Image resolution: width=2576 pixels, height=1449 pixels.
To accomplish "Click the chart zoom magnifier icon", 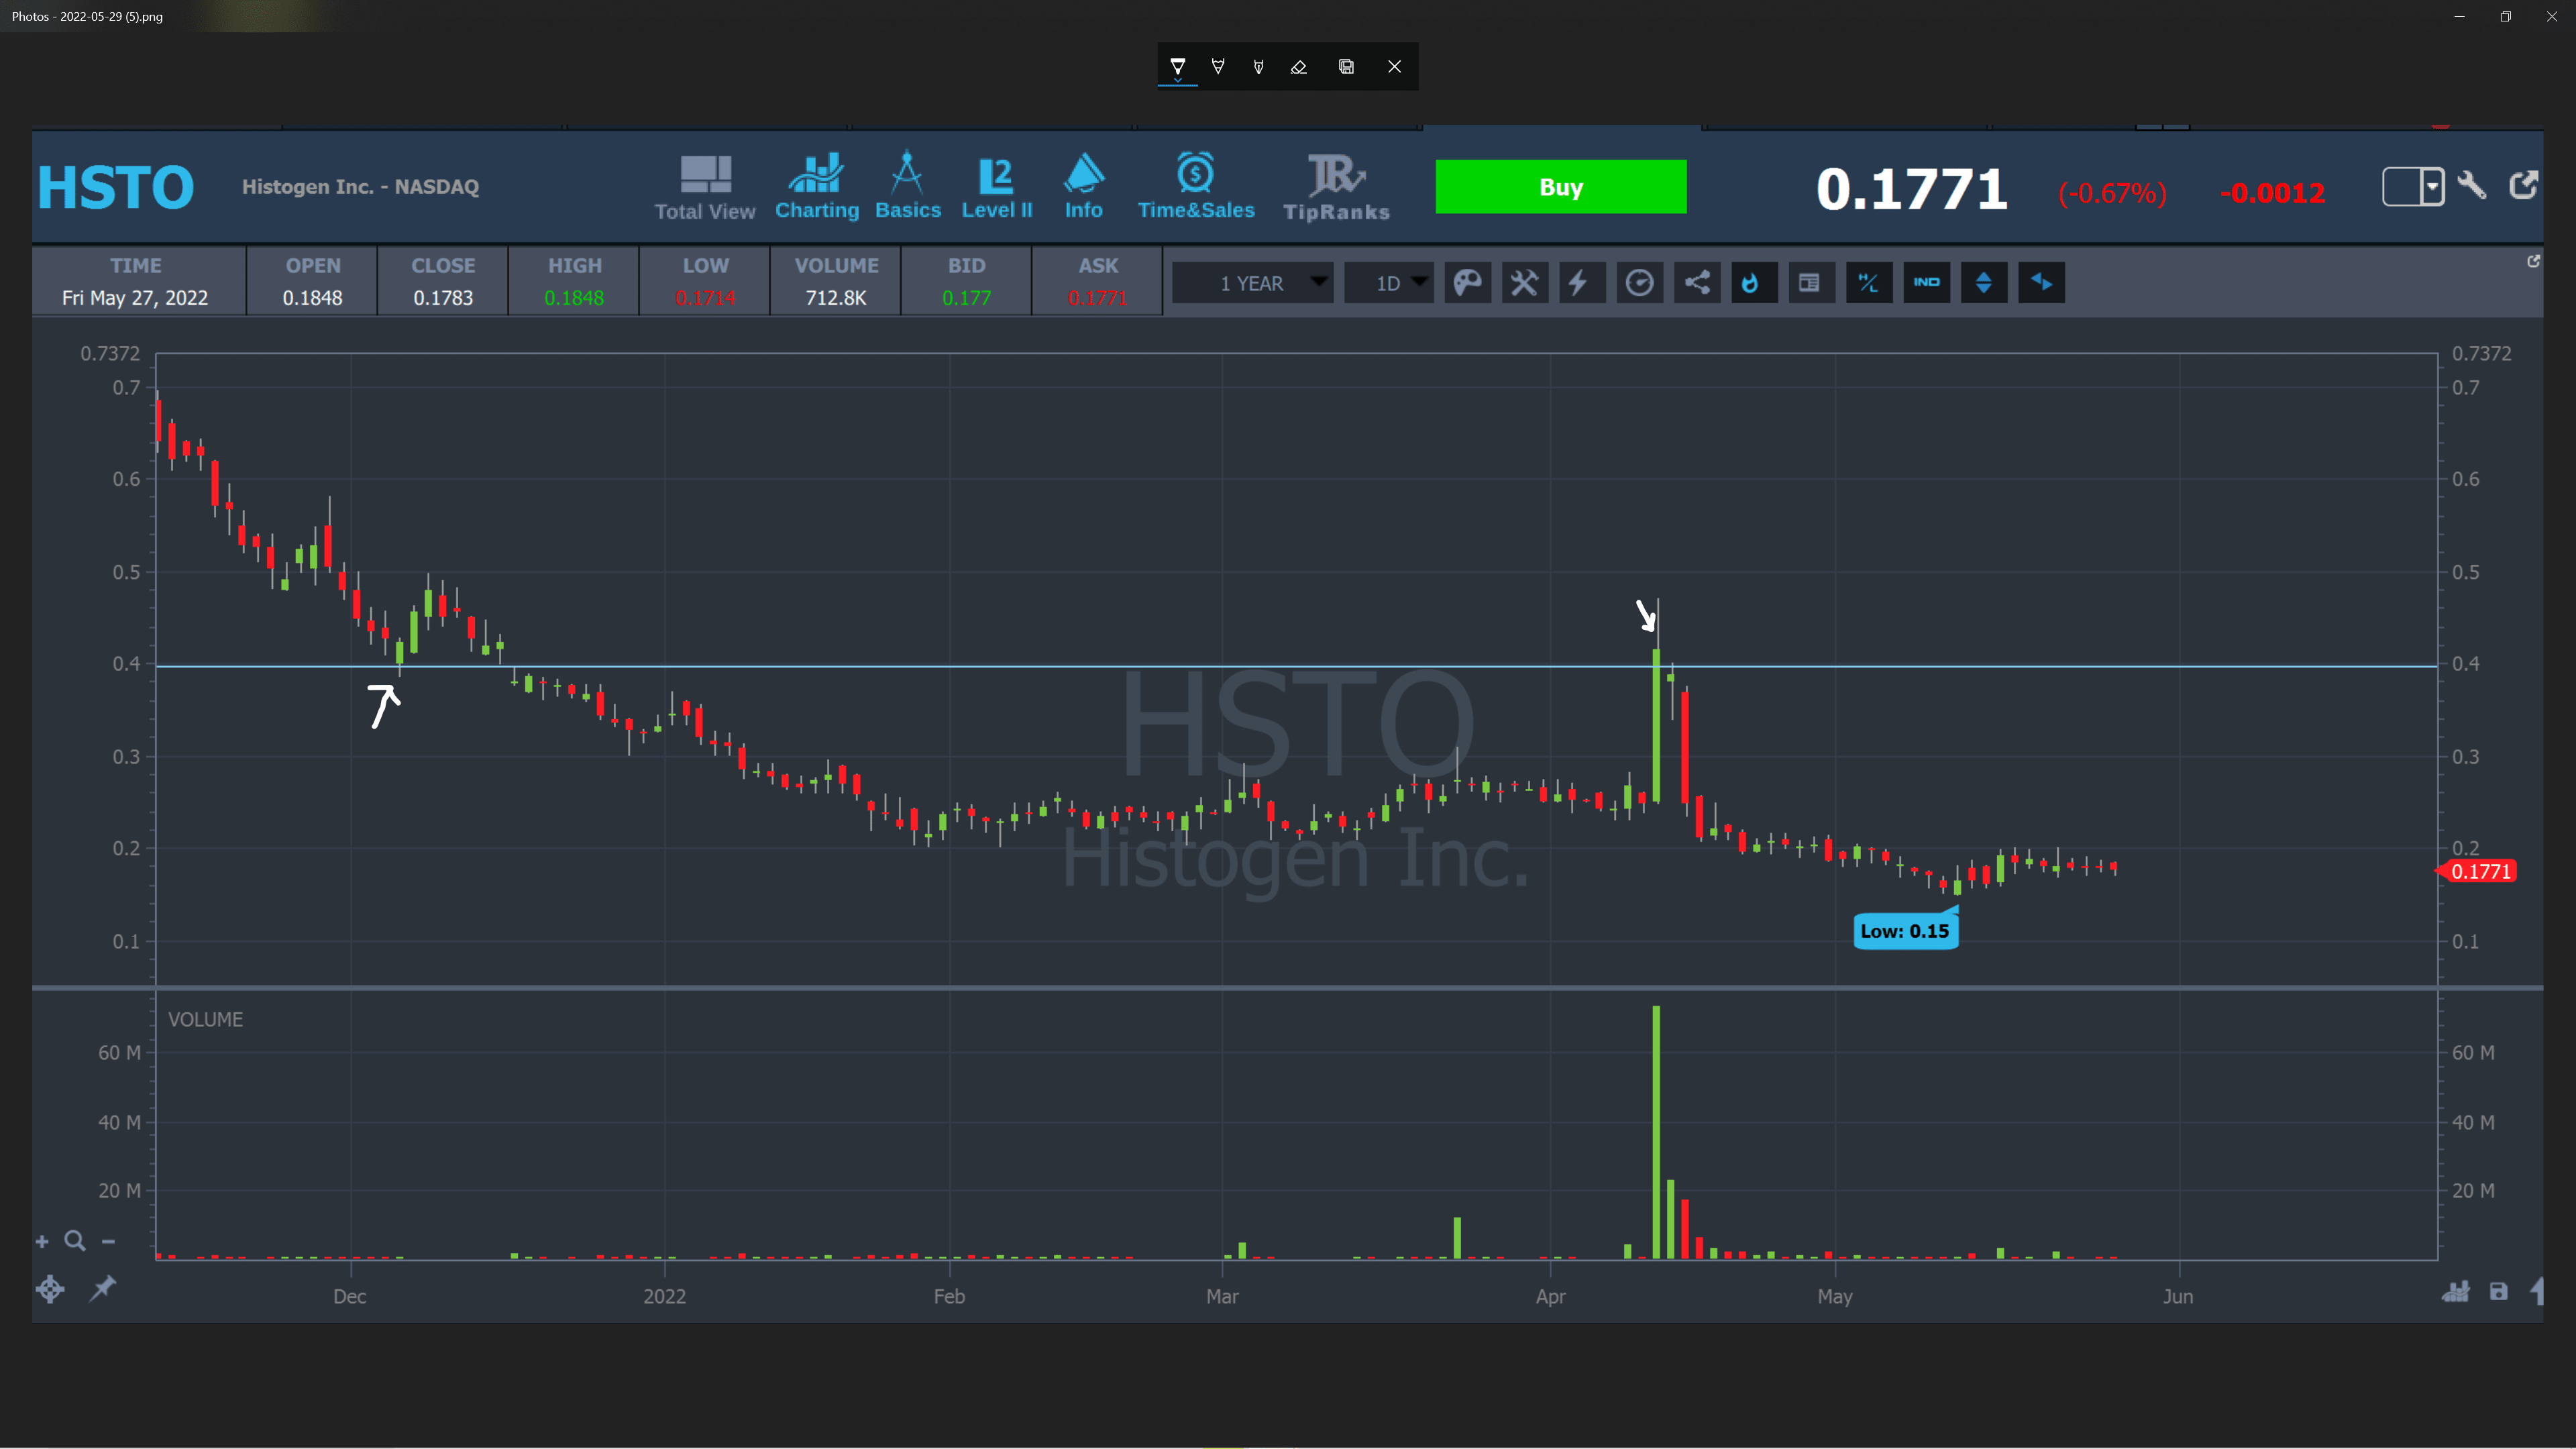I will (x=75, y=1241).
